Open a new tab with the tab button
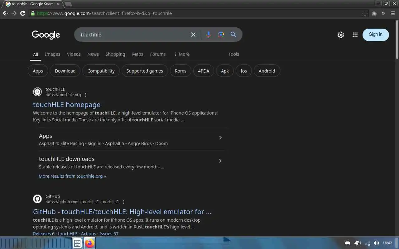 pos(68,4)
